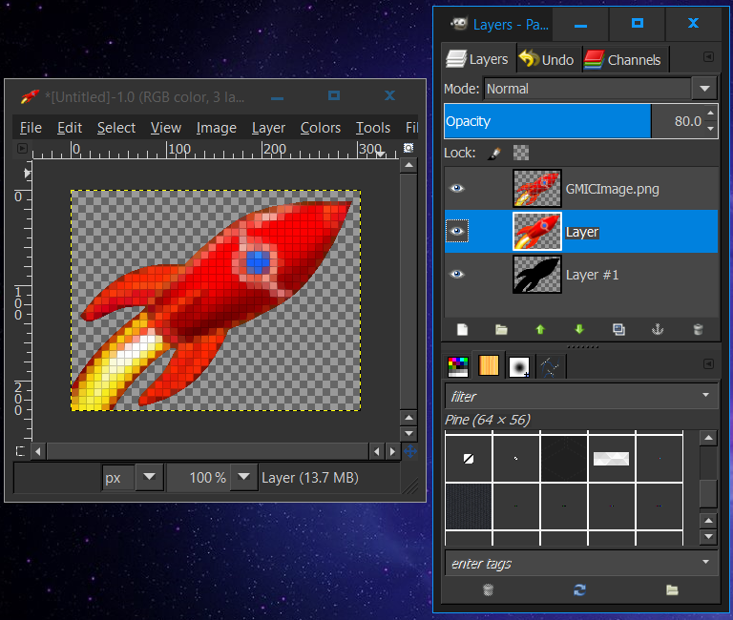Viewport: 733px width, 620px height.
Task: Click the patterns dock tab menu arrow icon
Action: coord(709,364)
